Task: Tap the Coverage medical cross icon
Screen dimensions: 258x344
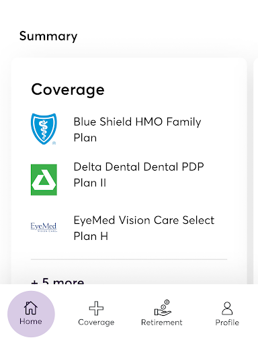Action: point(96,308)
